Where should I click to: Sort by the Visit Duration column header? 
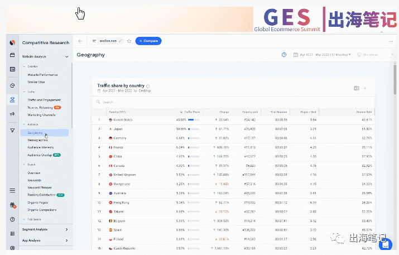(278, 112)
